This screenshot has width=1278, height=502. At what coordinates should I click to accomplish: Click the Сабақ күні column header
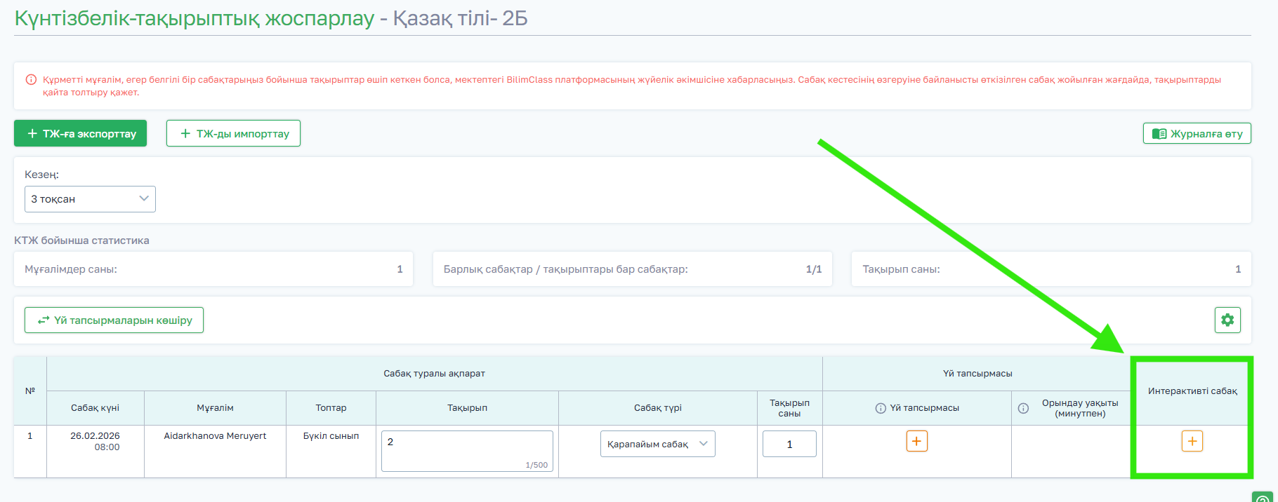coord(95,408)
